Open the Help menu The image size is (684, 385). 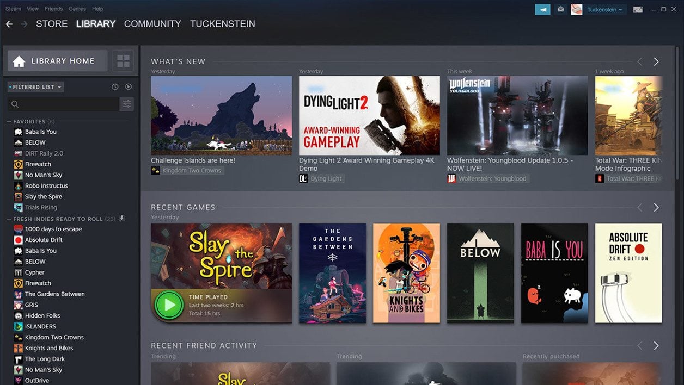point(97,9)
